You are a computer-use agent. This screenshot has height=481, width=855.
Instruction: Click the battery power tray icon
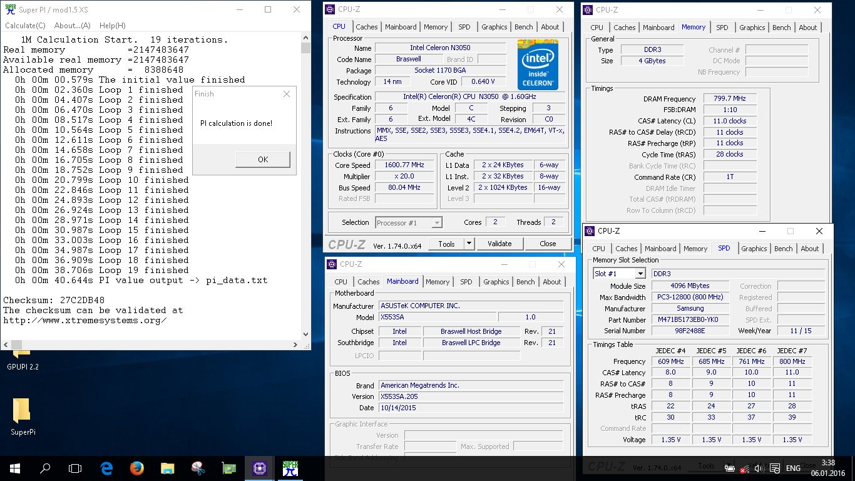[729, 468]
